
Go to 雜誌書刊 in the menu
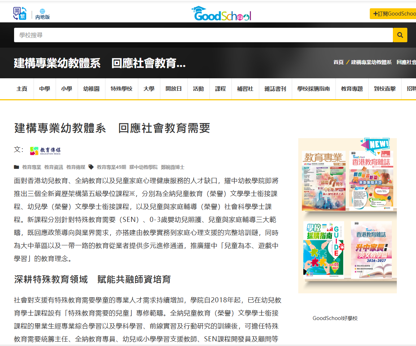click(275, 89)
